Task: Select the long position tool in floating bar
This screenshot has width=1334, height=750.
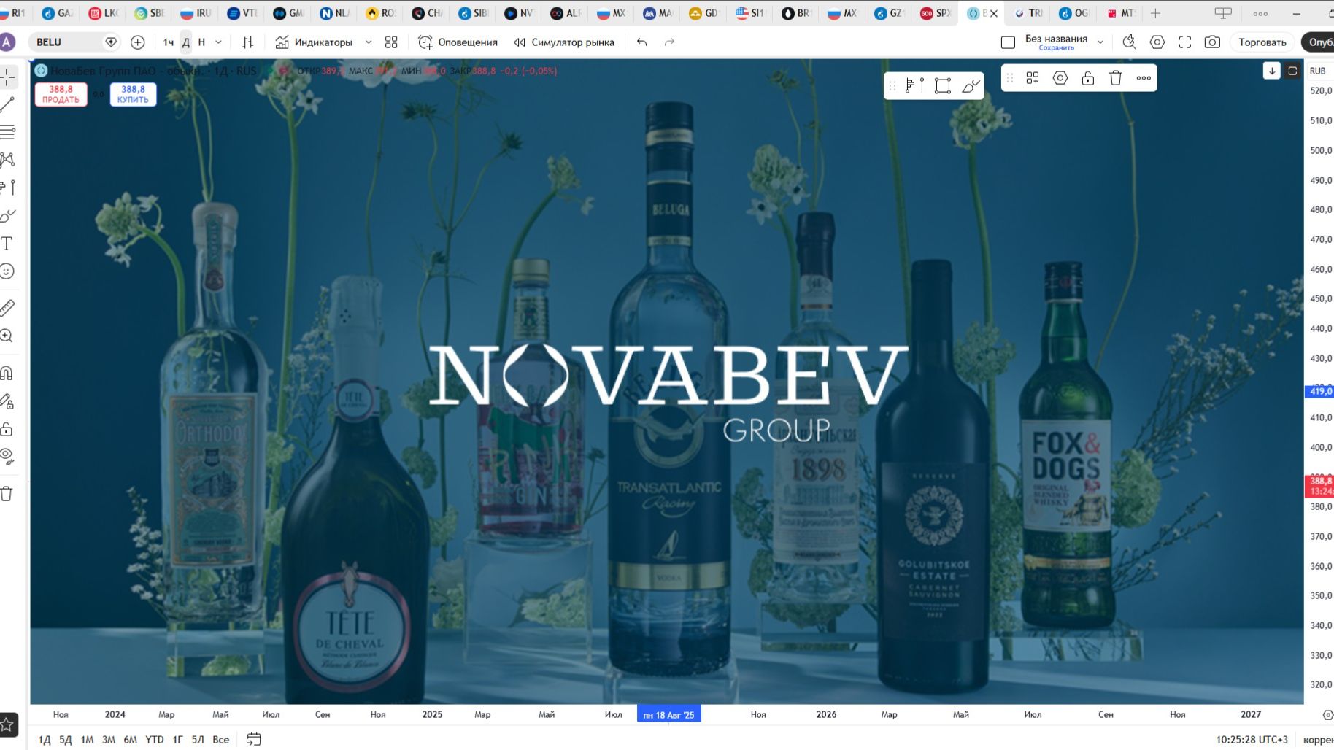Action: coord(914,86)
